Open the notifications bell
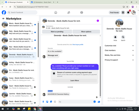 [x=128, y=12]
